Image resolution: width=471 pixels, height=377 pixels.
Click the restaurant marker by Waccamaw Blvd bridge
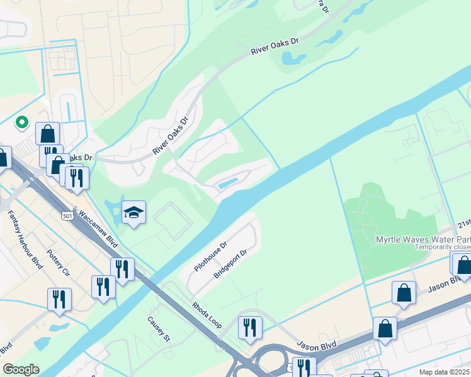click(123, 270)
